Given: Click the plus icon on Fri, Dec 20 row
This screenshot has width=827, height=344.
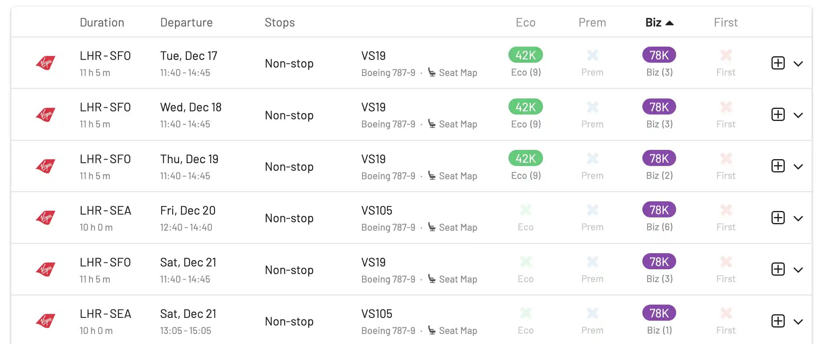Looking at the screenshot, I should coord(778,218).
